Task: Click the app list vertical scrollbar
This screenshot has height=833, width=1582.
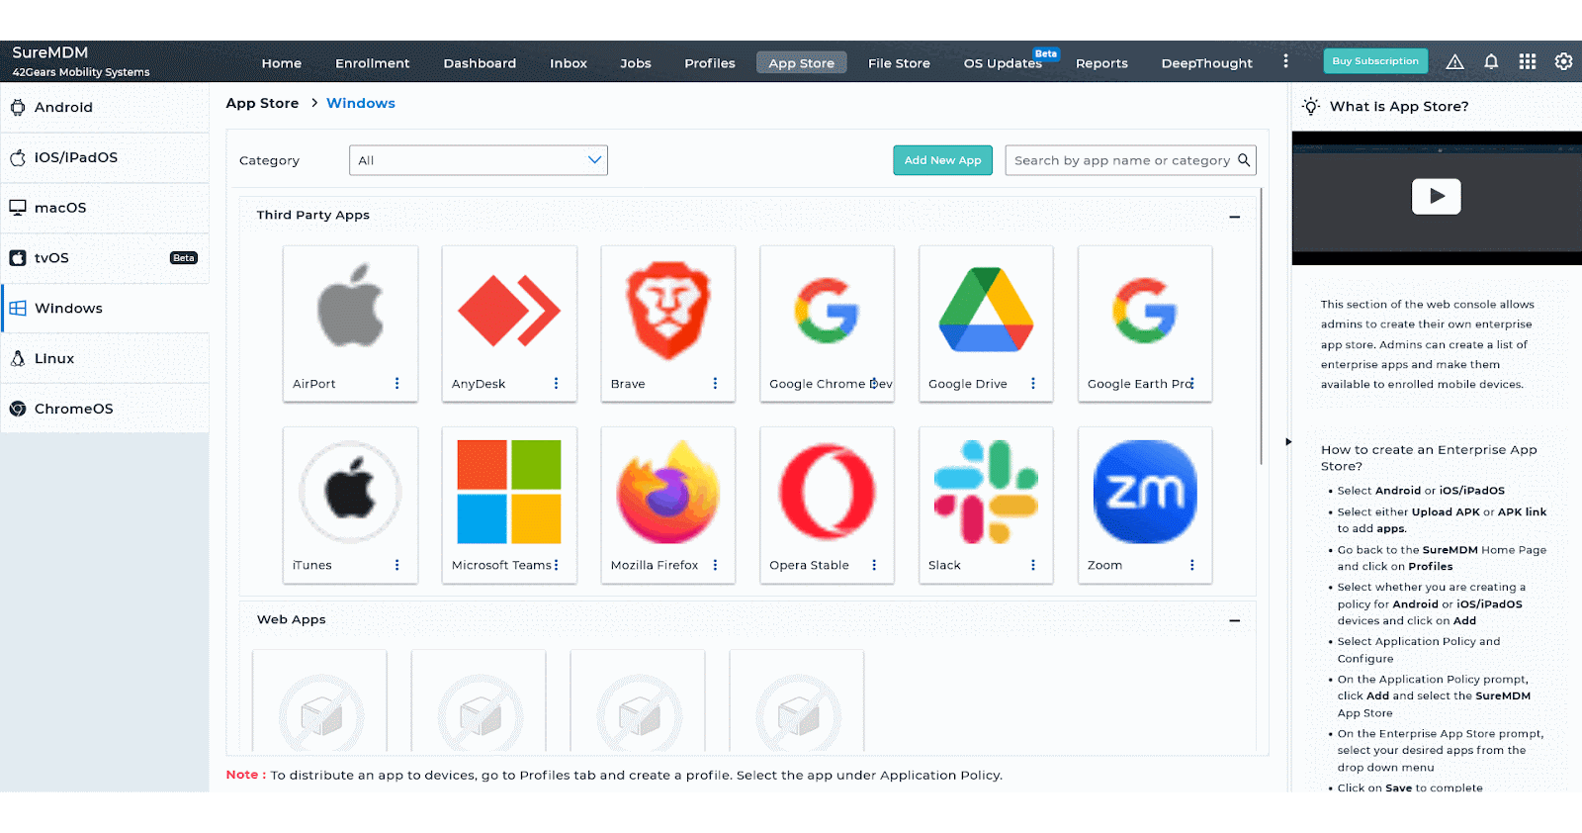Action: (1261, 326)
